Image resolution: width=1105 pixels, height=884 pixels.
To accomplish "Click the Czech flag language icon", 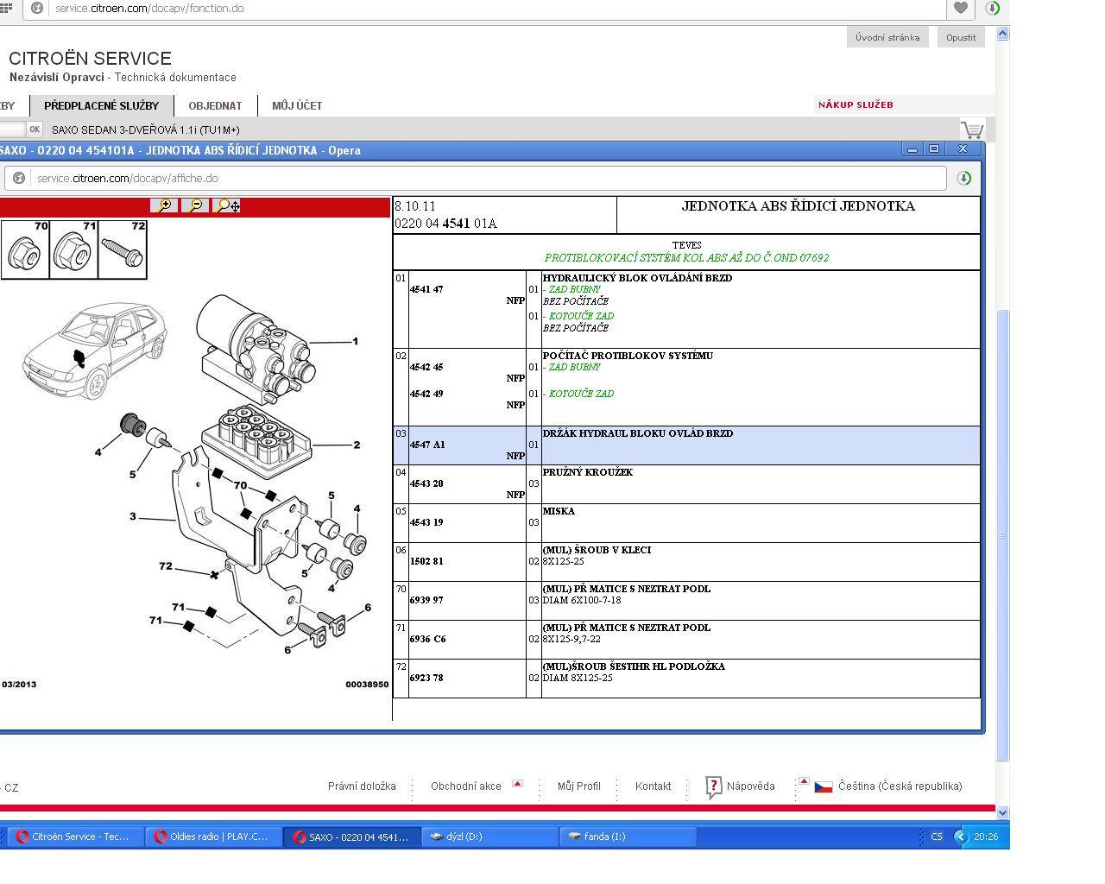I will tap(824, 787).
